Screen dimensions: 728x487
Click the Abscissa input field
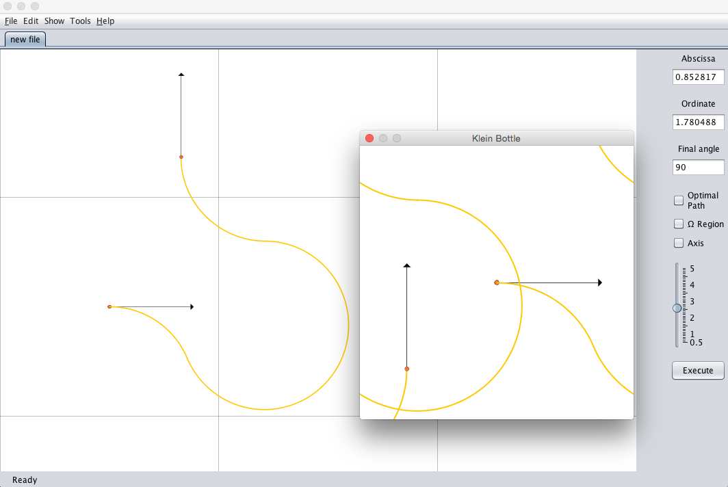coord(698,77)
